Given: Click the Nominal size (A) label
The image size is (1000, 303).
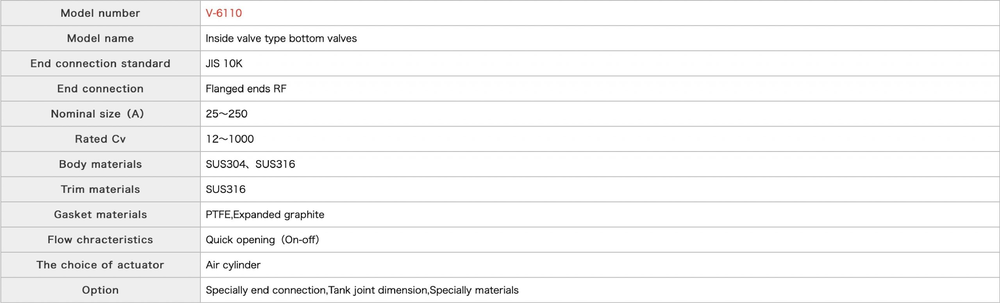Looking at the screenshot, I should click(x=98, y=114).
